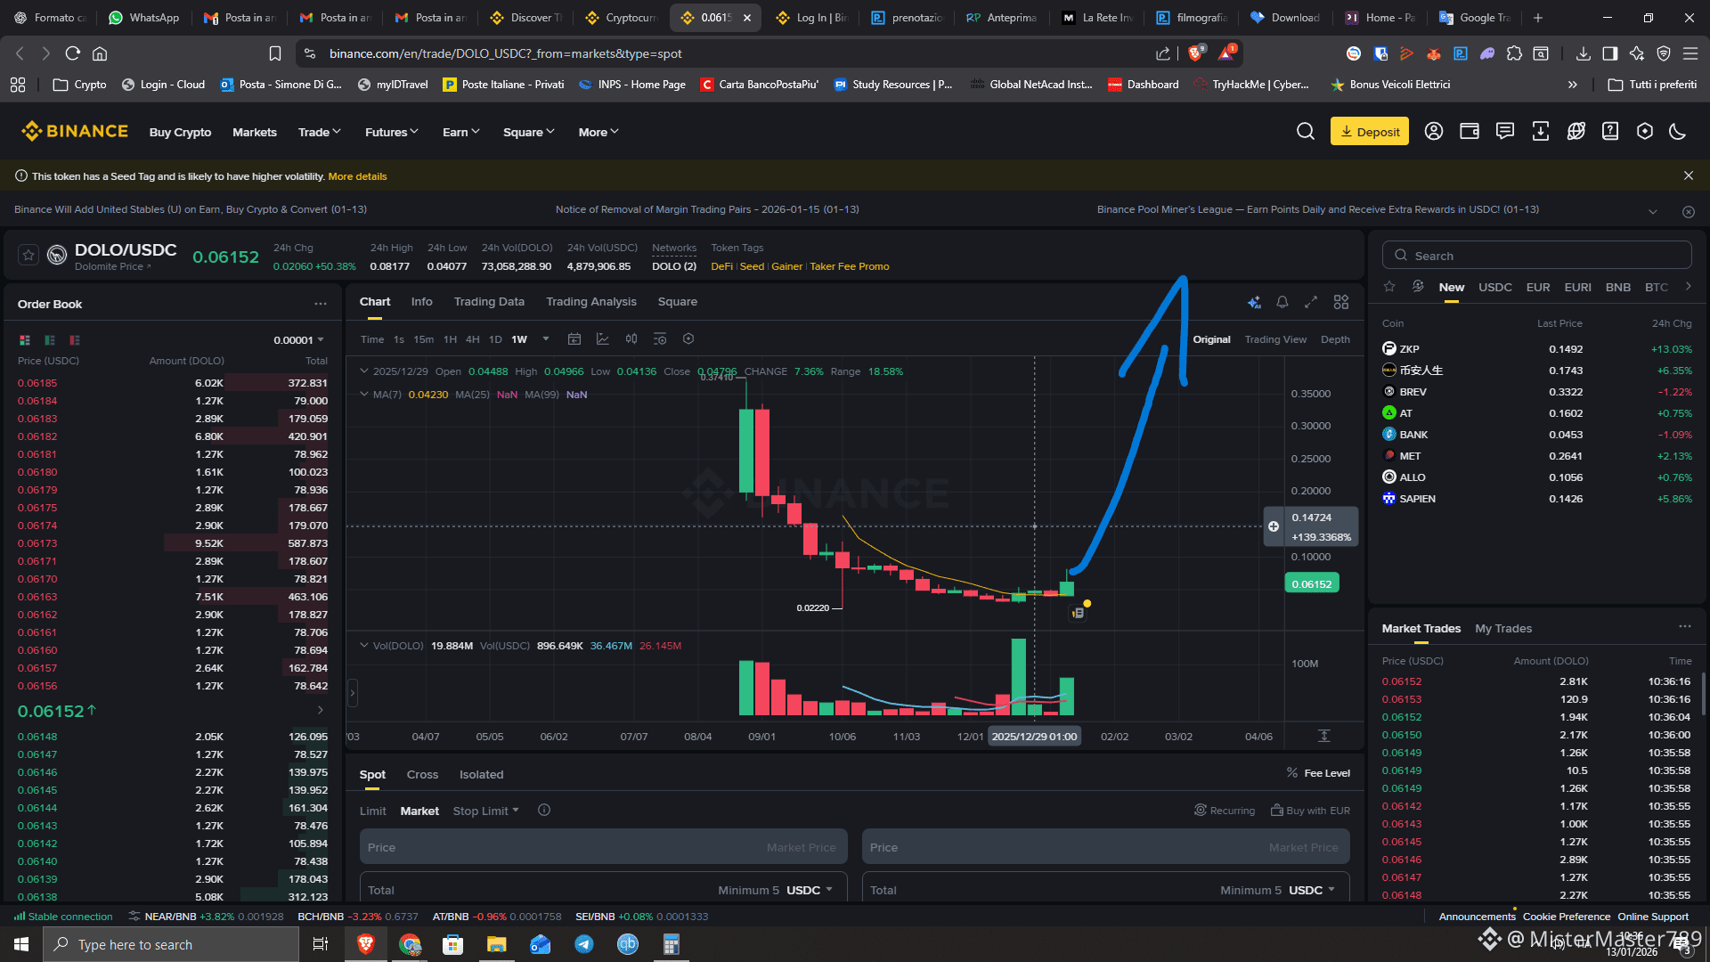Select the USDC market tab
Screen dimensions: 1710x962
click(x=1495, y=287)
